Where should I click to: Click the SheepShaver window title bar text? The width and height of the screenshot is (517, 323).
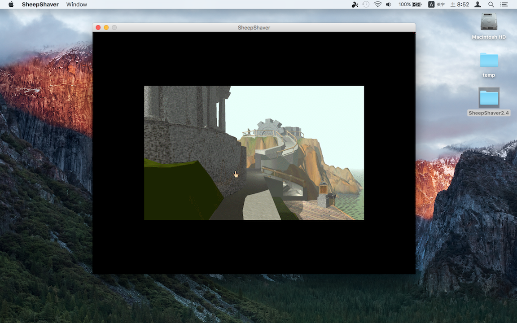(x=254, y=28)
